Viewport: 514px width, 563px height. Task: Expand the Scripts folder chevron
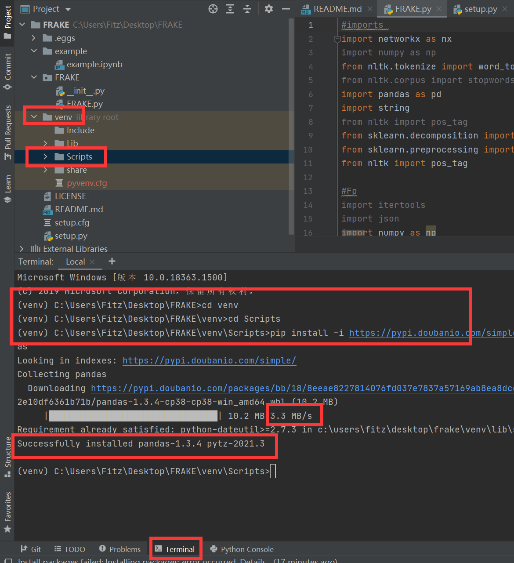pyautogui.click(x=45, y=156)
